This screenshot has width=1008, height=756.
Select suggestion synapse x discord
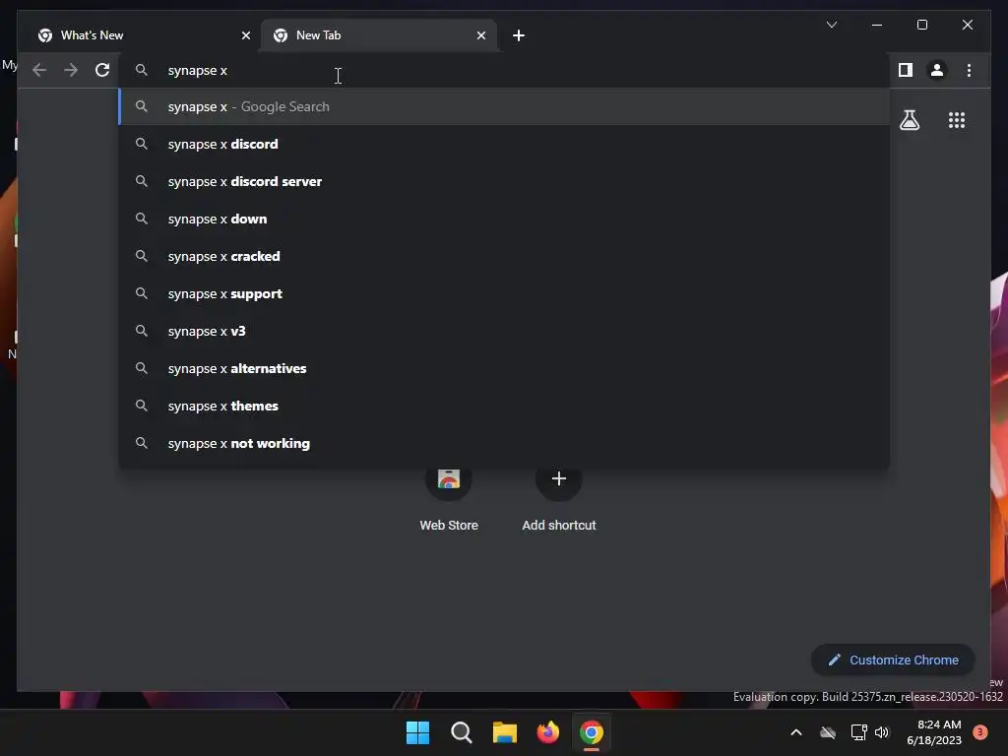pyautogui.click(x=505, y=144)
